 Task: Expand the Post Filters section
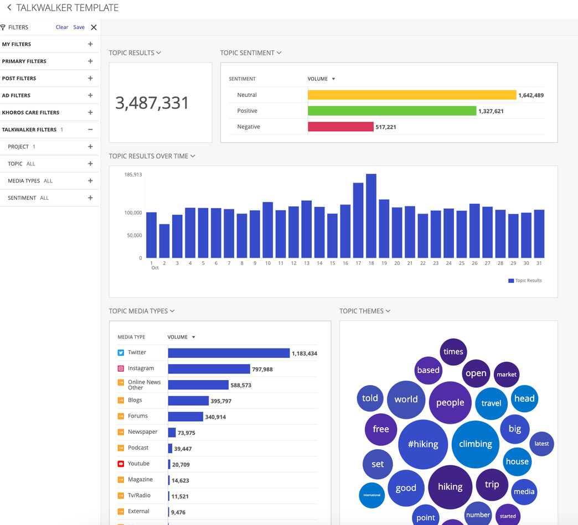pyautogui.click(x=90, y=78)
